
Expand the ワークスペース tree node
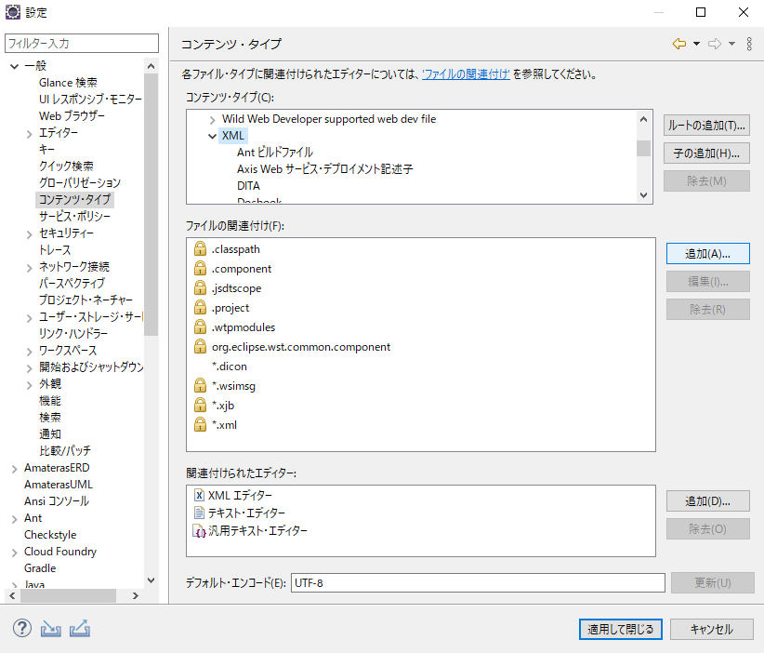pyautogui.click(x=29, y=351)
